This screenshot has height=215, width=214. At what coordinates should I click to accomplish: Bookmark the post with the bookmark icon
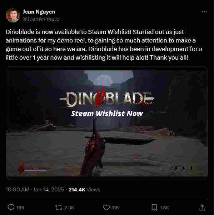coord(154,207)
